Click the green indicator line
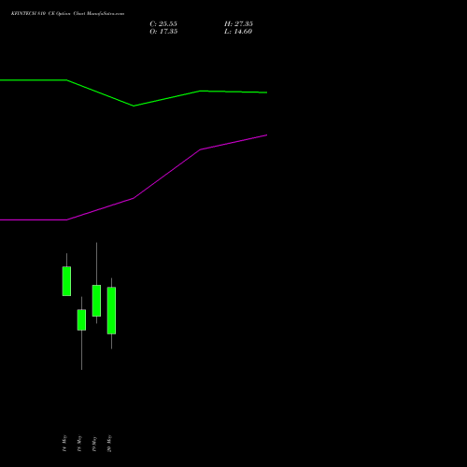Screen dimensions: 467x467 (134, 106)
